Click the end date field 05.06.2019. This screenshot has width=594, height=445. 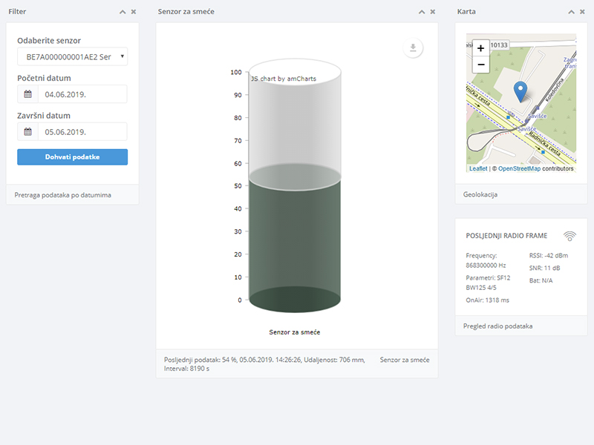(x=82, y=131)
